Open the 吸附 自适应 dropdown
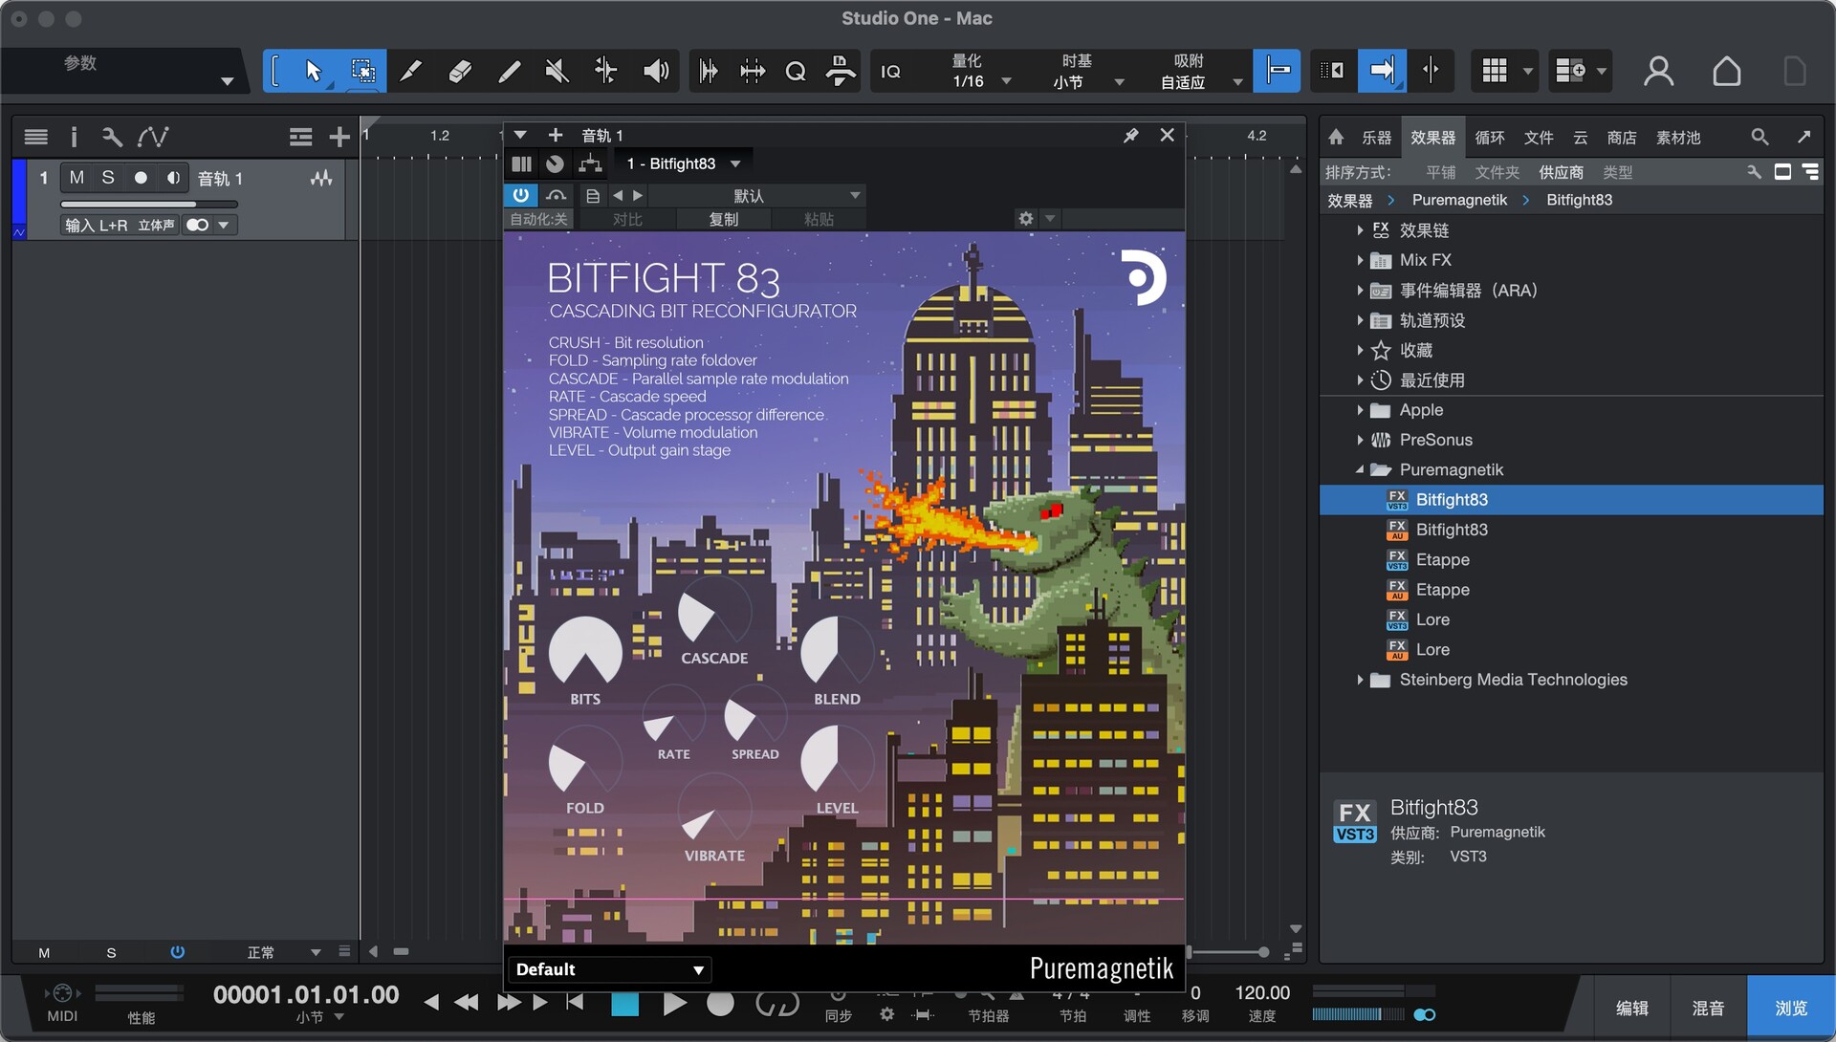 coord(1199,72)
